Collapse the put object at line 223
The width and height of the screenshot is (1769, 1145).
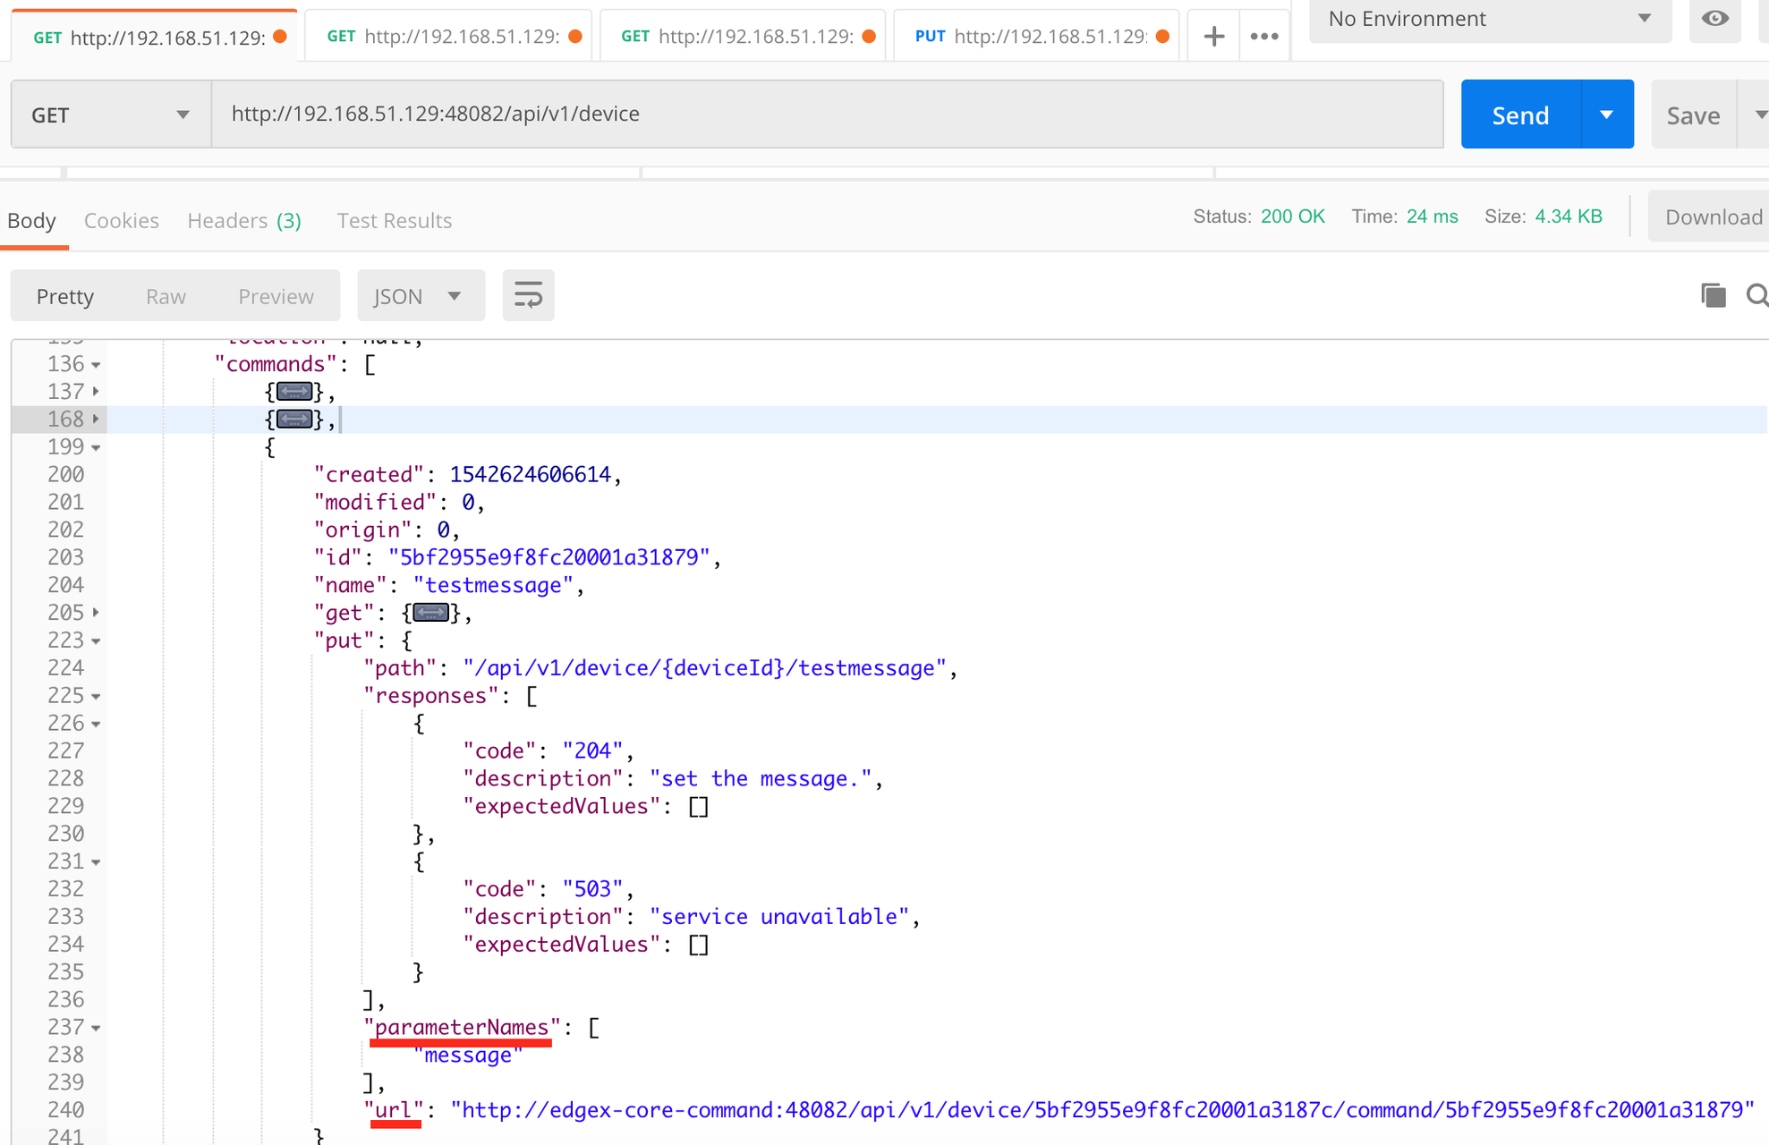click(x=96, y=641)
